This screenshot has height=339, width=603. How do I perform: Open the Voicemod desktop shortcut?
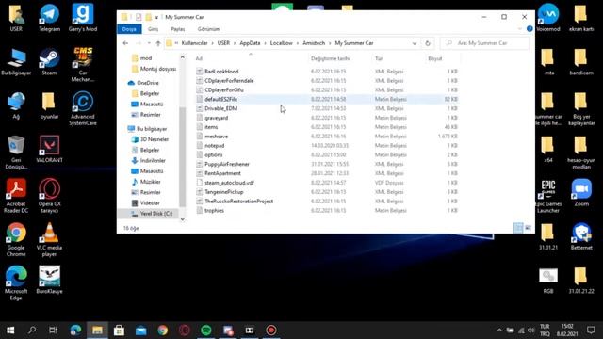pos(548,18)
